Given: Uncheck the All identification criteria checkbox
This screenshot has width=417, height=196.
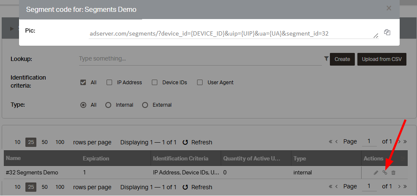Looking at the screenshot, I should 83,82.
